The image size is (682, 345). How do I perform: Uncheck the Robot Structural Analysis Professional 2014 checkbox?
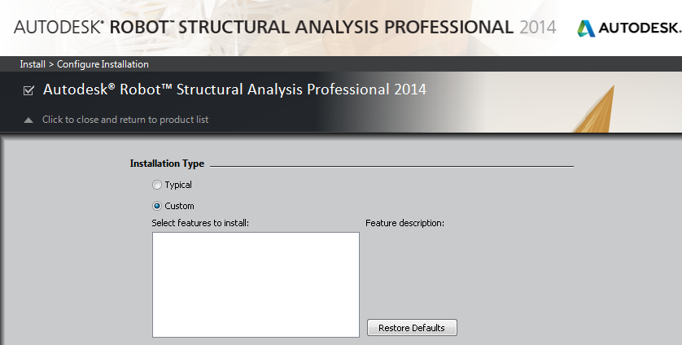[28, 90]
